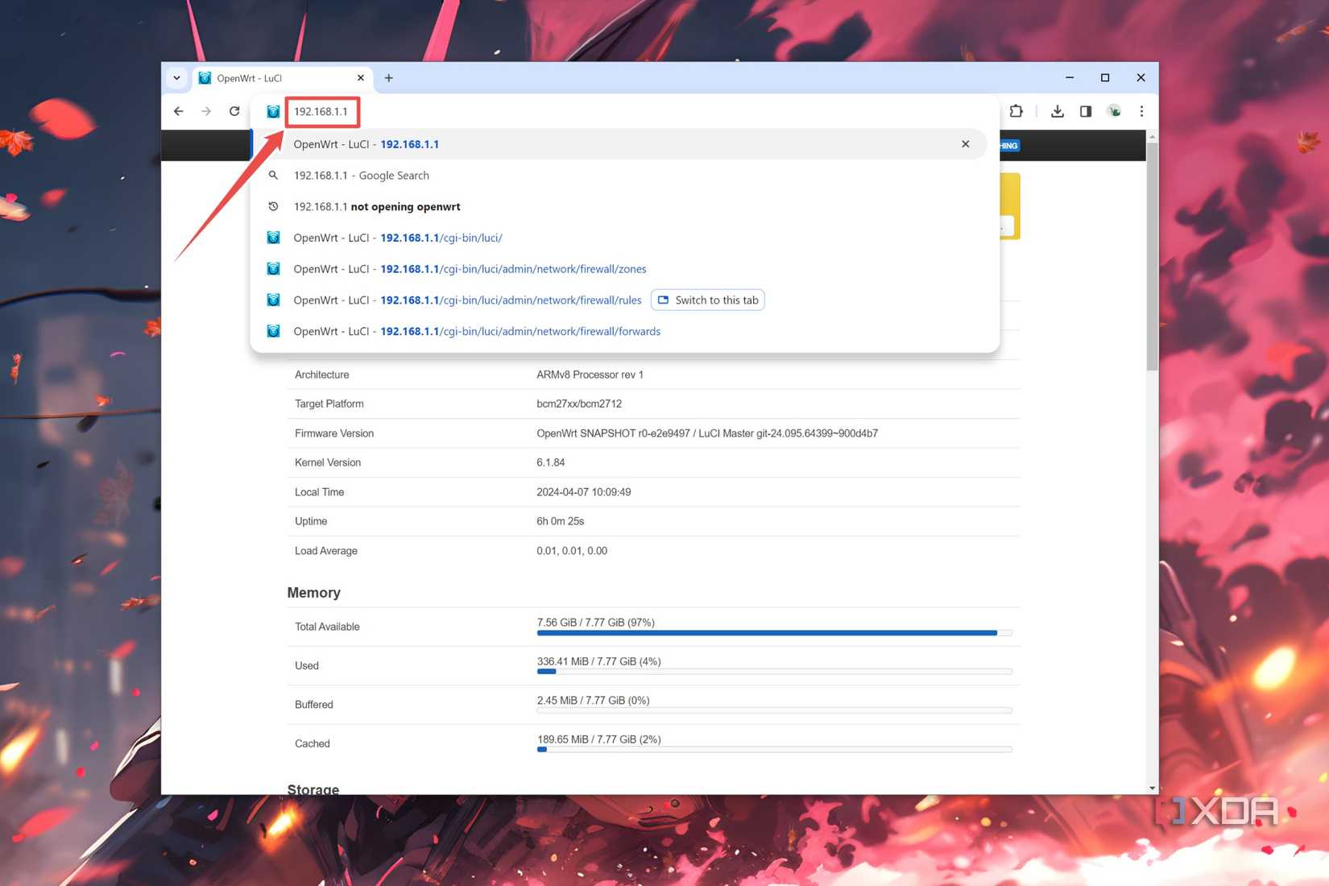Select the OpenWrt - LuCI 192.168.1.1 suggestion
The height and width of the screenshot is (886, 1329).
pyautogui.click(x=619, y=144)
